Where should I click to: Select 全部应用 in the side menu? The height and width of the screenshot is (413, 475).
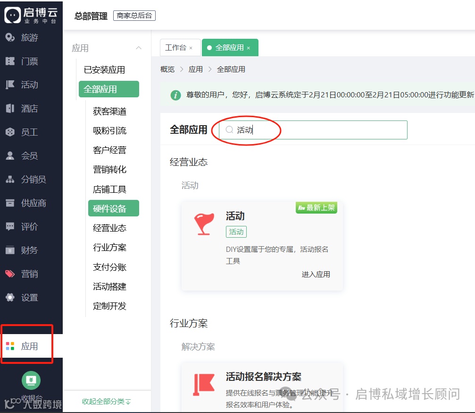(109, 89)
